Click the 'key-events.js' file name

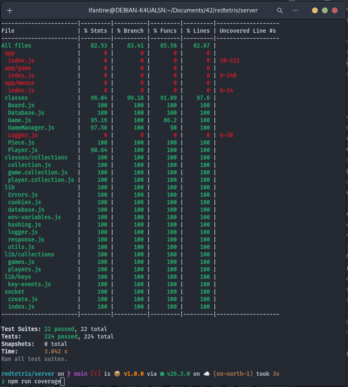pyautogui.click(x=29, y=284)
